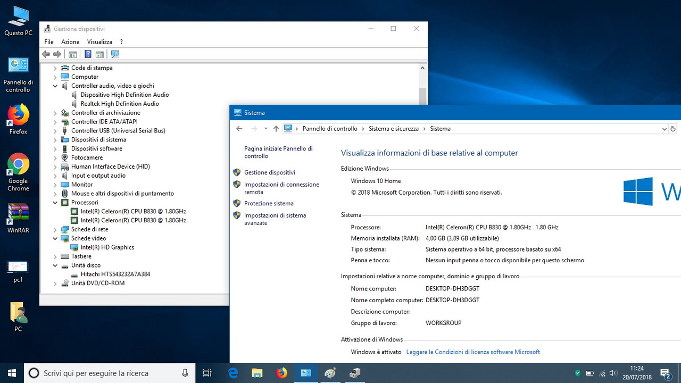Open Pagina iniziale Pannello di controllo link
This screenshot has height=383, width=681.
click(x=278, y=153)
